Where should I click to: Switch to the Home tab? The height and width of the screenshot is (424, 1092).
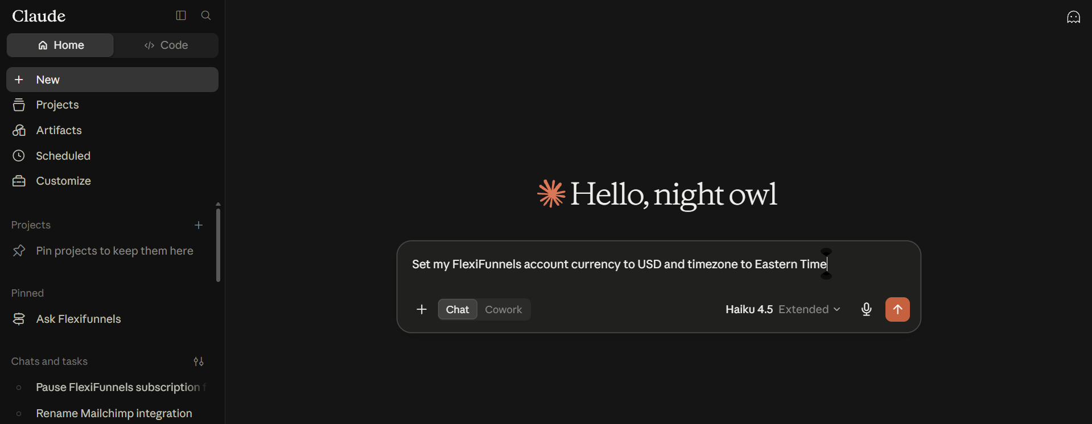60,45
